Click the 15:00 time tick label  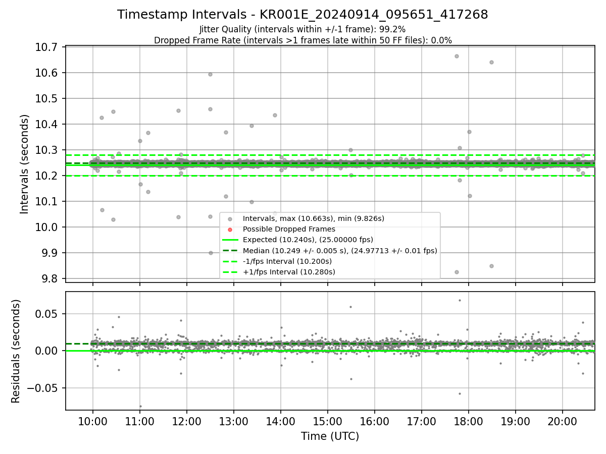click(x=328, y=421)
